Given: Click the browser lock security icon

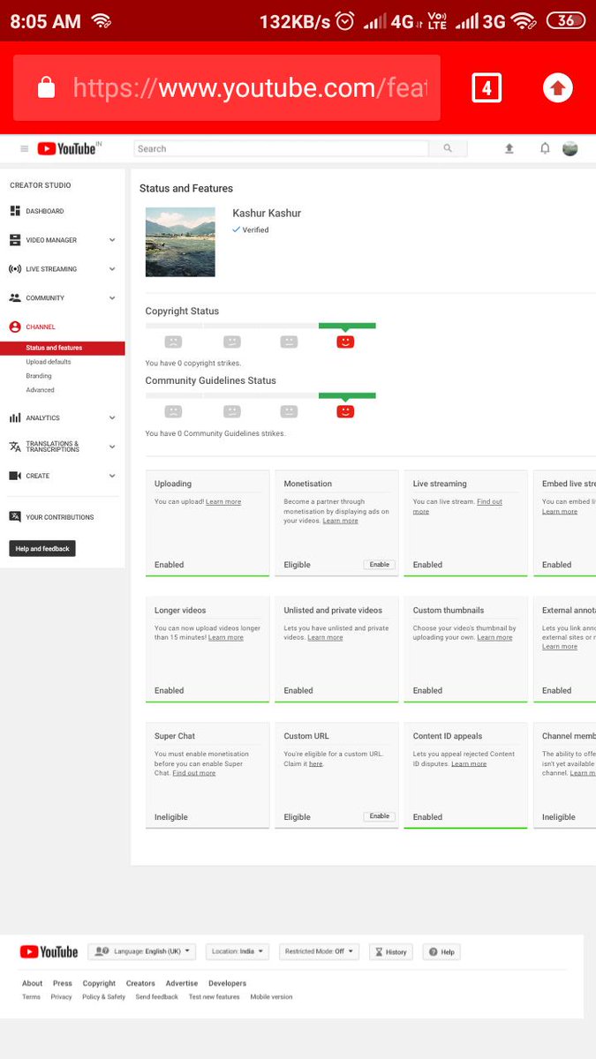Looking at the screenshot, I should pyautogui.click(x=47, y=87).
